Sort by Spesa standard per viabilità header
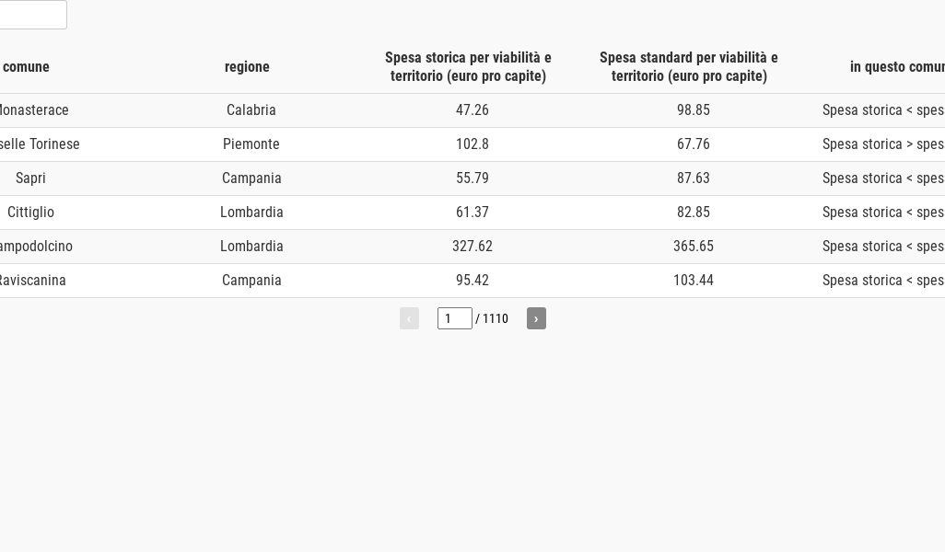The image size is (945, 552). coord(689,67)
